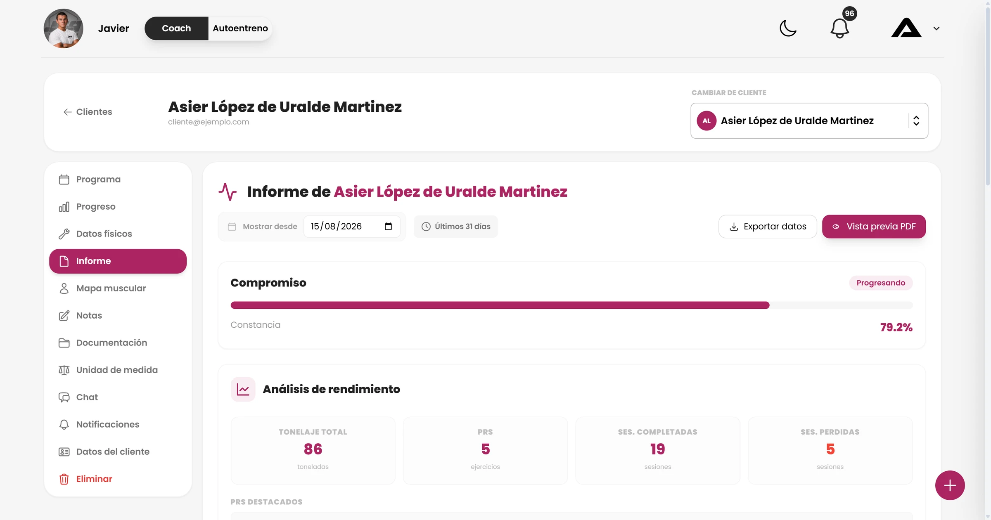This screenshot has height=520, width=991.
Task: Click the pulse icon beside Informe title
Action: pos(228,192)
